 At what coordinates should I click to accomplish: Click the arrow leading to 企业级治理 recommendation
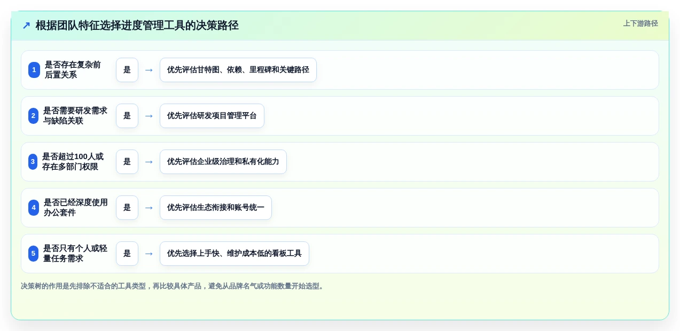click(149, 162)
